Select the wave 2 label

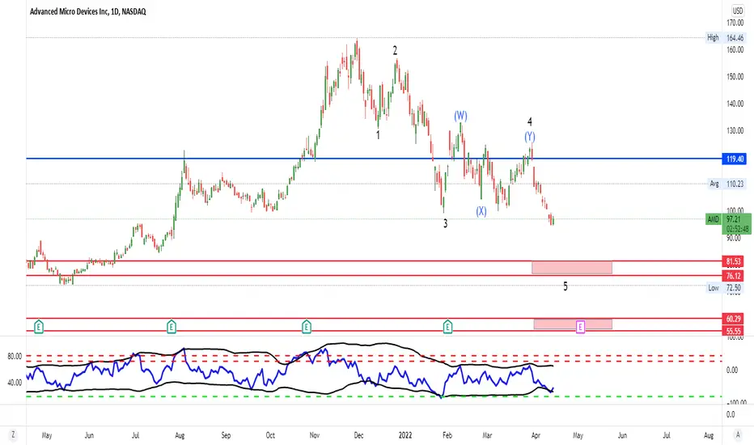tap(396, 50)
